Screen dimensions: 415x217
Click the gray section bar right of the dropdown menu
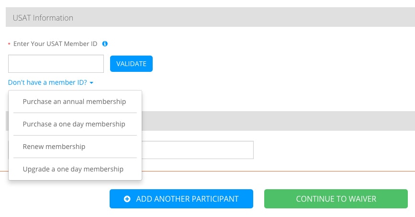click(278, 121)
